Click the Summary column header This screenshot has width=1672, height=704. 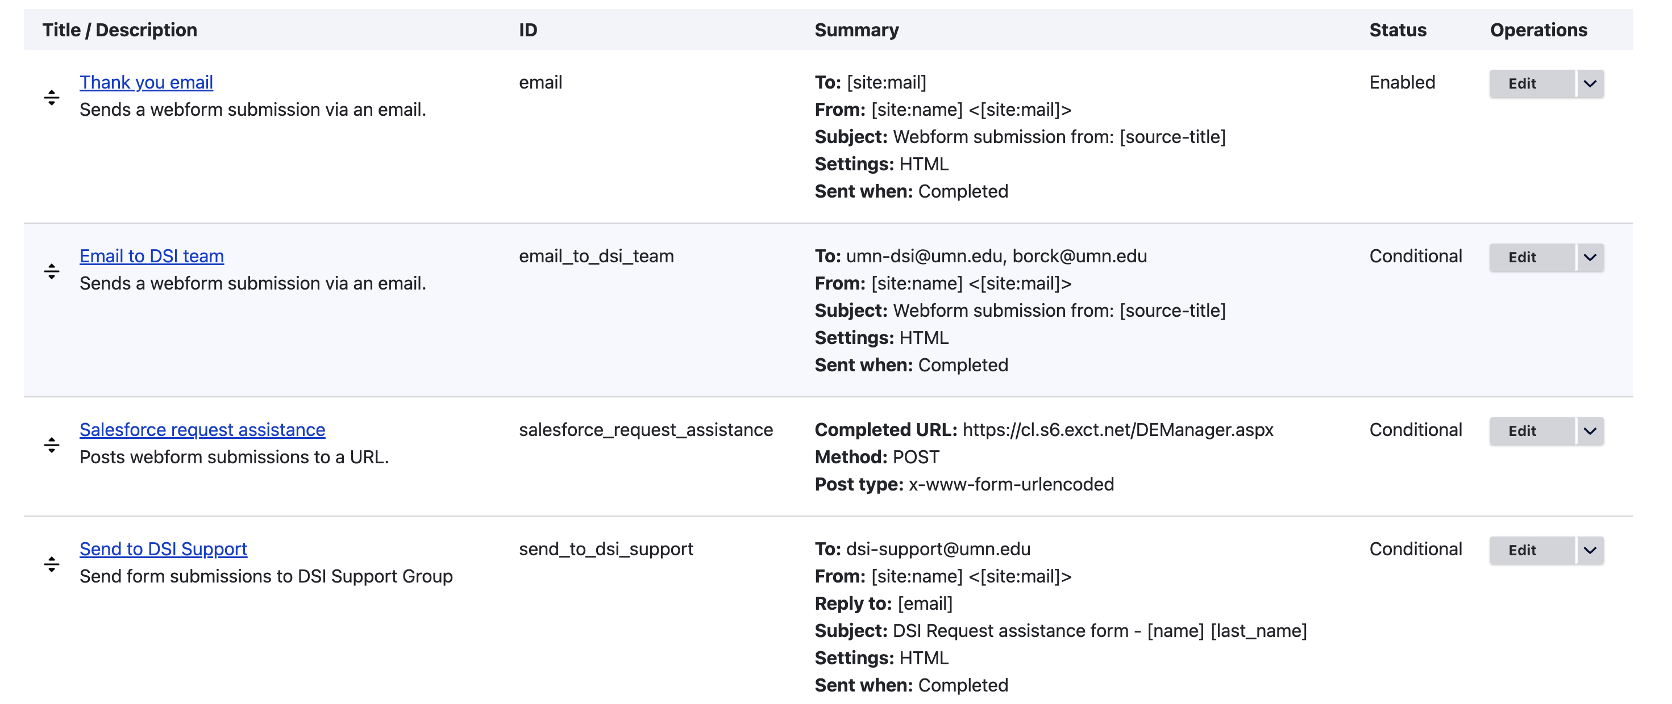click(x=856, y=30)
